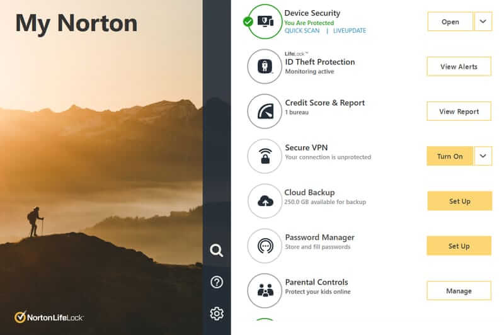This screenshot has height=335, width=504.
Task: Click the Credit Score gauge icon
Action: click(265, 111)
